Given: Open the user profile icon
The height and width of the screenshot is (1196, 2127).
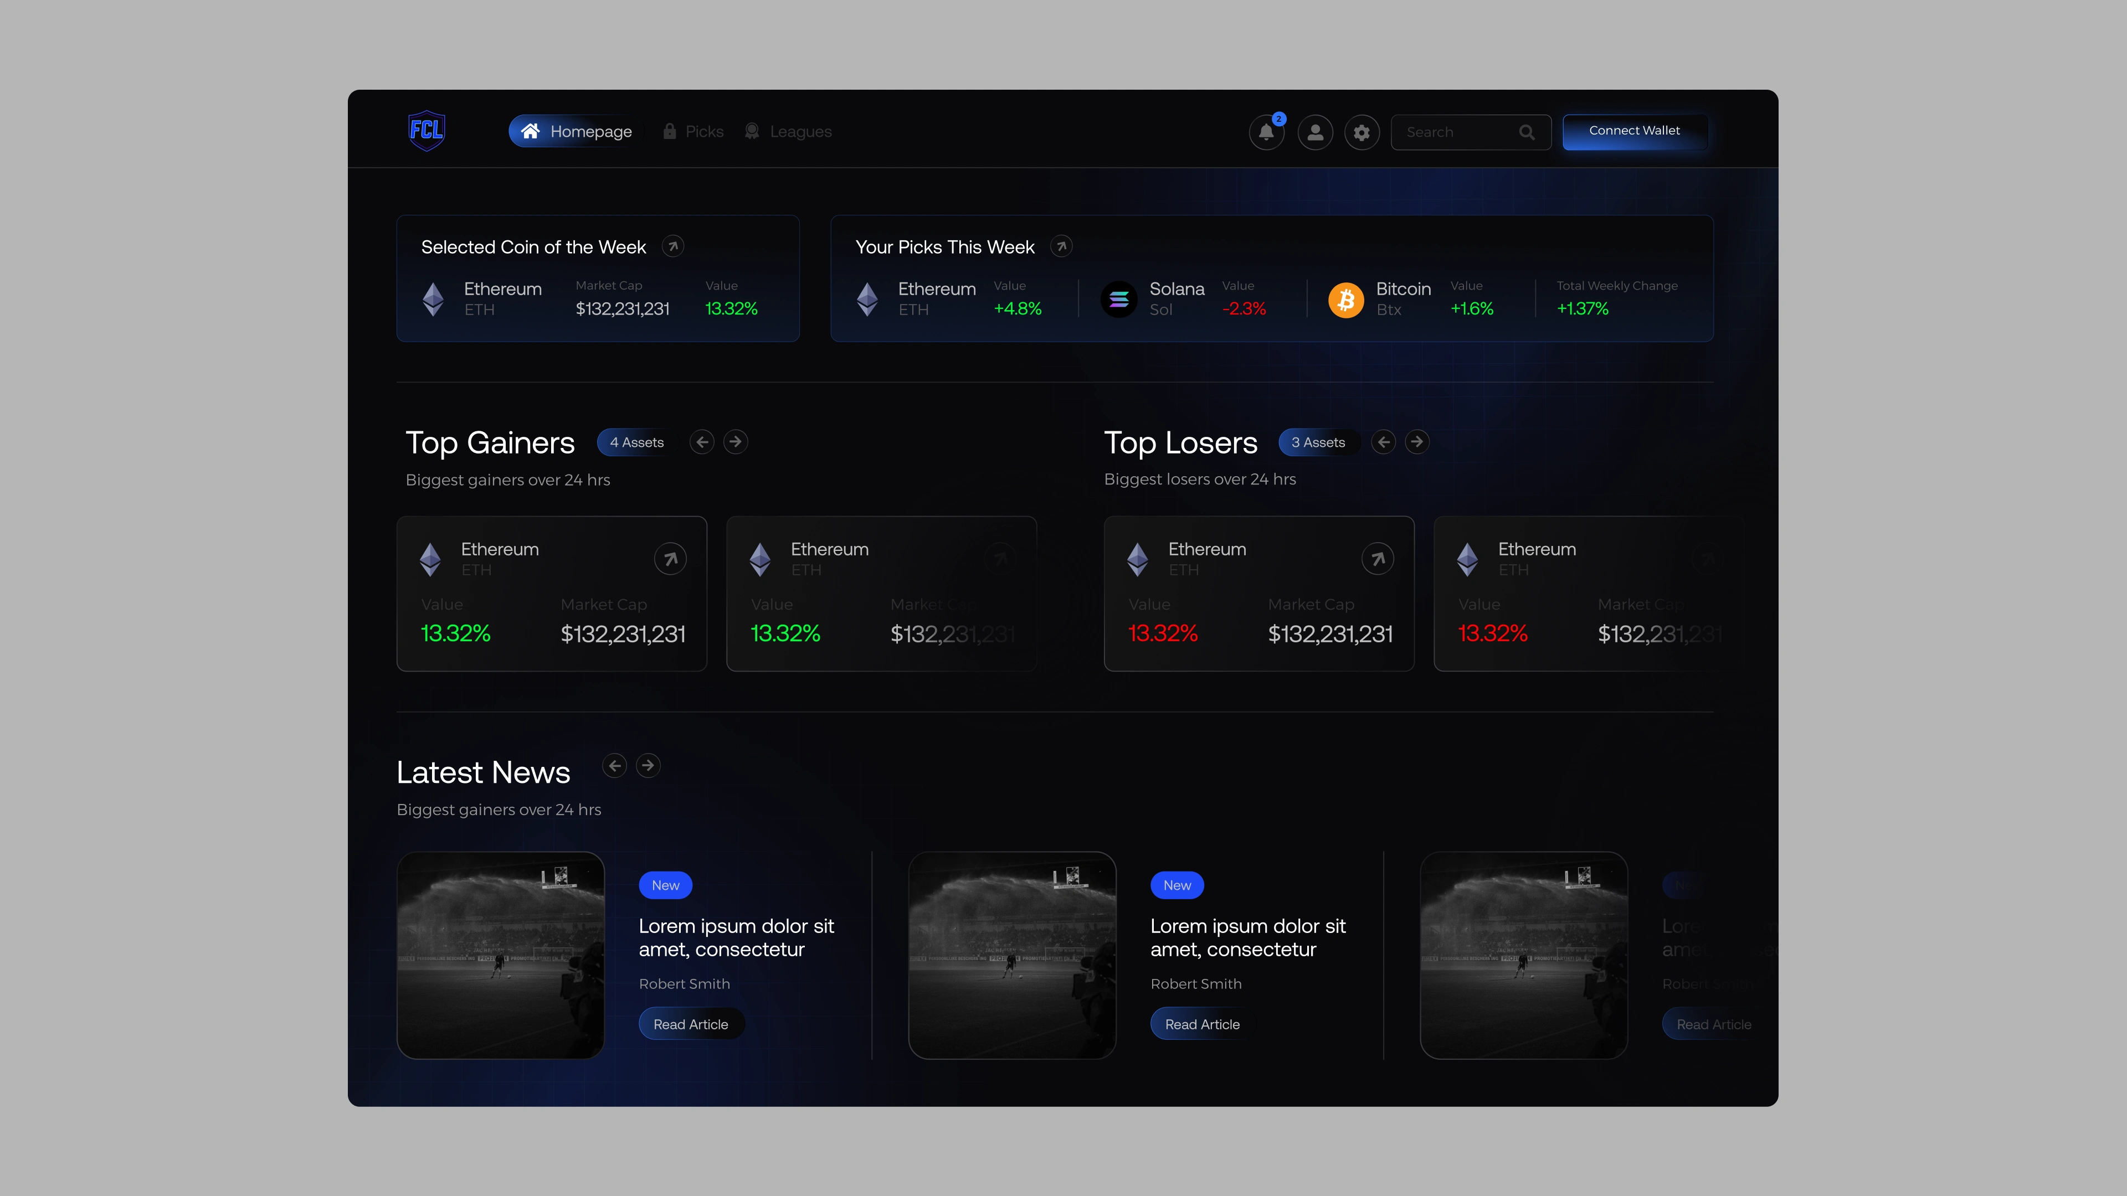Looking at the screenshot, I should coord(1314,132).
